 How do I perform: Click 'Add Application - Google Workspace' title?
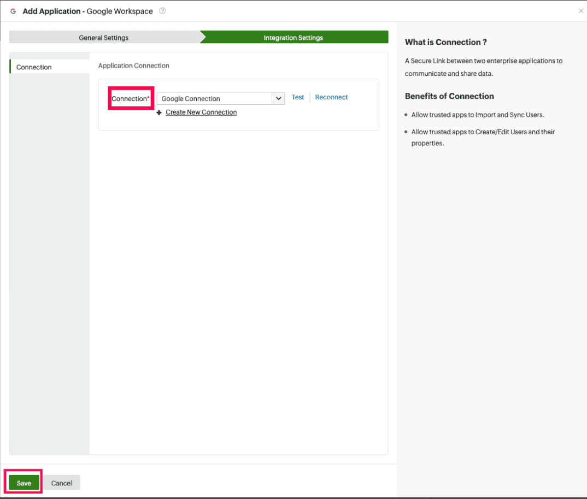[87, 11]
